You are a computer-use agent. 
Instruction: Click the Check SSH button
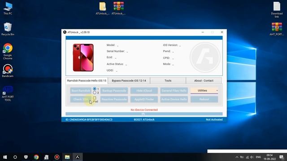tap(81, 99)
